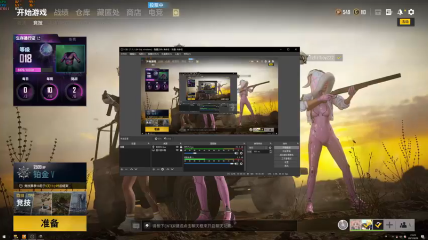Open the Windows notification center icon
This screenshot has height=240, width=428.
point(423,237)
